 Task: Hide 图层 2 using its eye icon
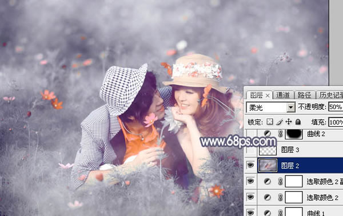(250, 165)
